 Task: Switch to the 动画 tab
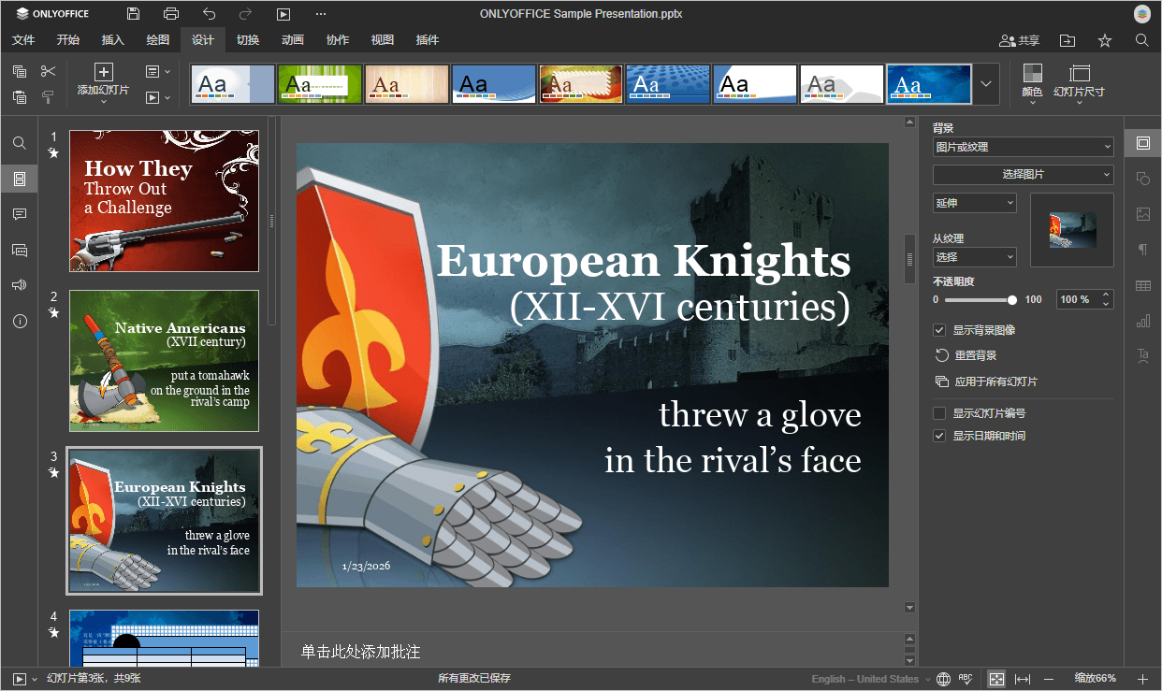point(293,40)
